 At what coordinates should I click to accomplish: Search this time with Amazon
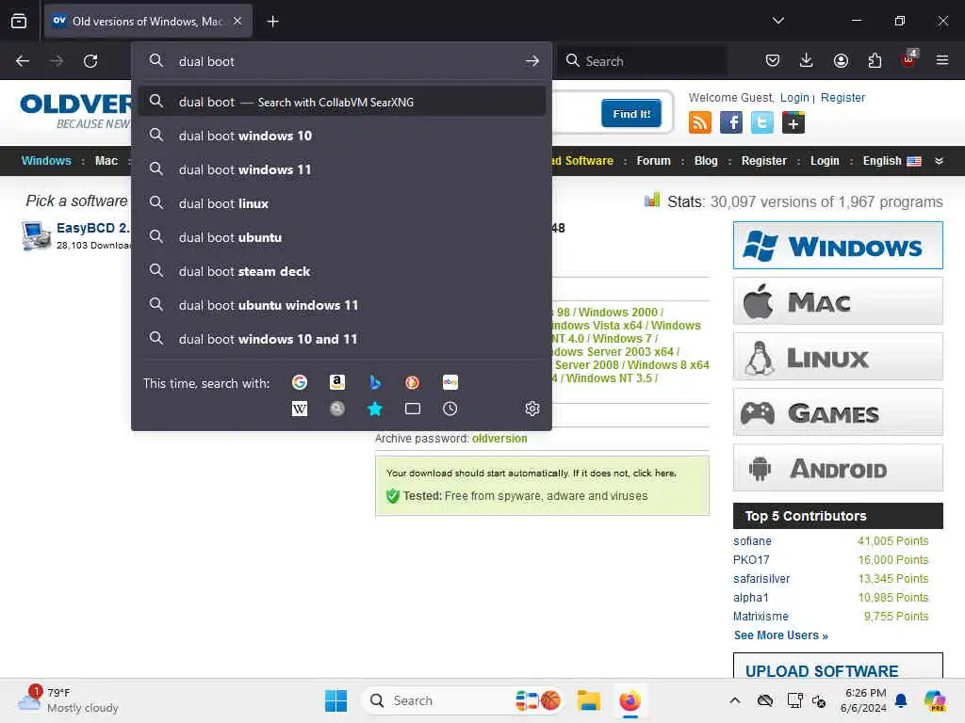coord(337,382)
